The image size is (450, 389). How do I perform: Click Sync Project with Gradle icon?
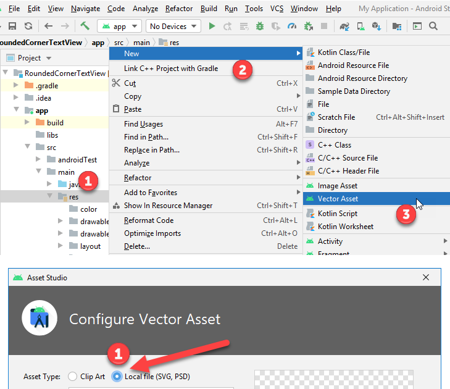pyautogui.click(x=344, y=27)
